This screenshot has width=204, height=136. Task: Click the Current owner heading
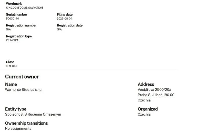[x=22, y=77]
